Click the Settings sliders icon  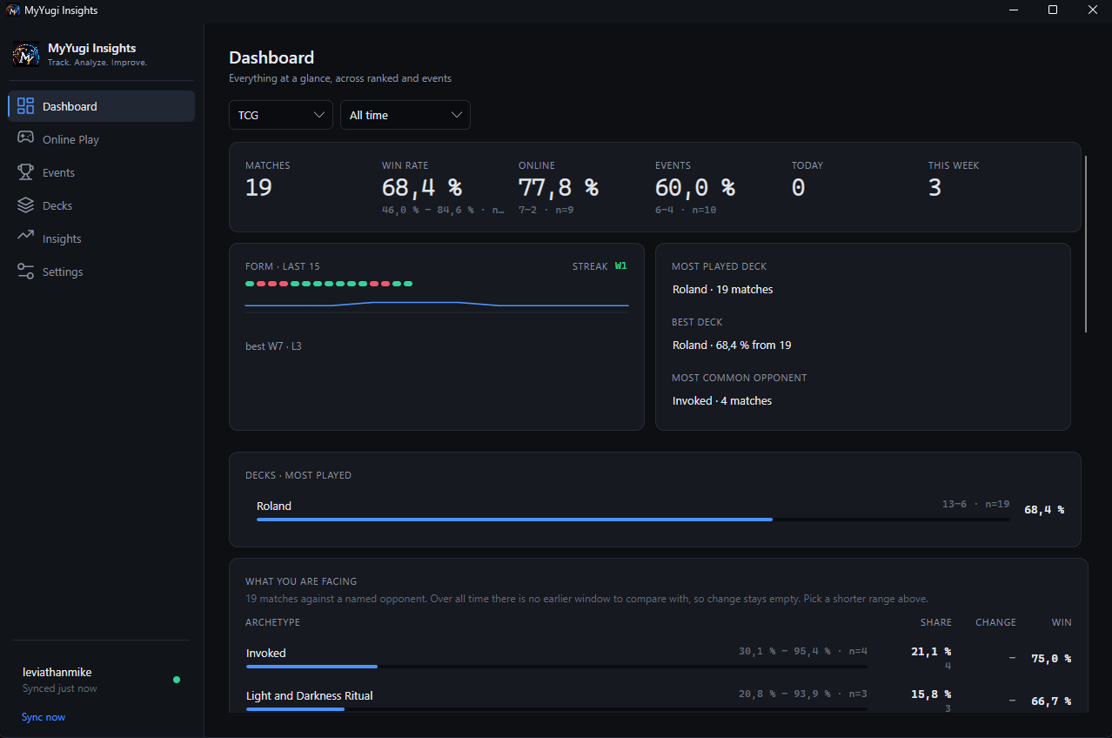[x=26, y=272]
